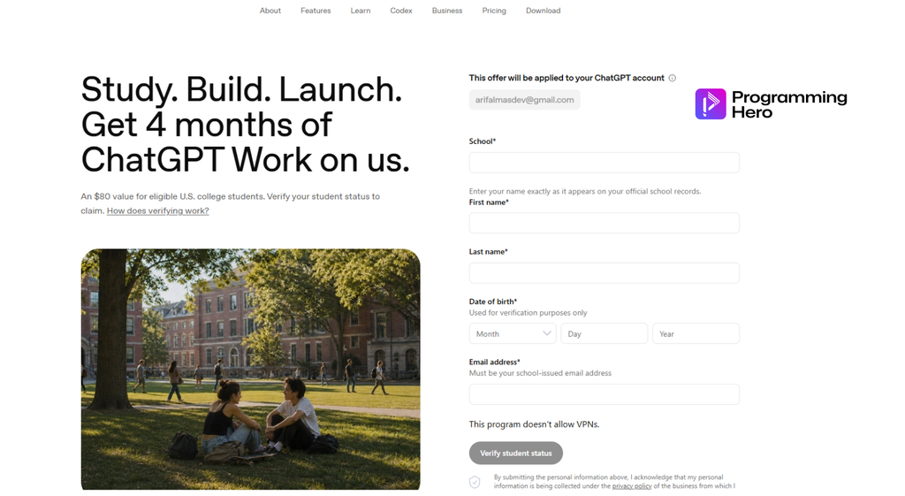Click into the First name field
The height and width of the screenshot is (496, 905).
click(605, 223)
